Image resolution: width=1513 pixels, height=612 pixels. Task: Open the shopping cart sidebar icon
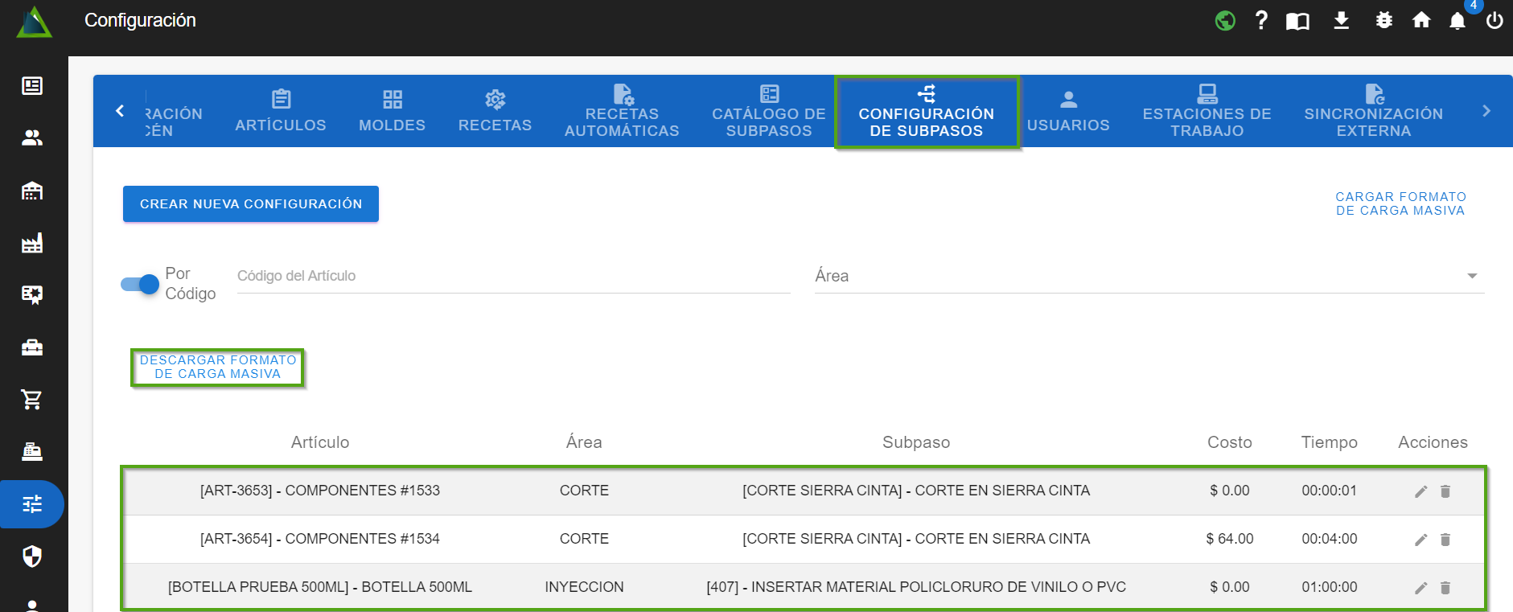[x=32, y=399]
